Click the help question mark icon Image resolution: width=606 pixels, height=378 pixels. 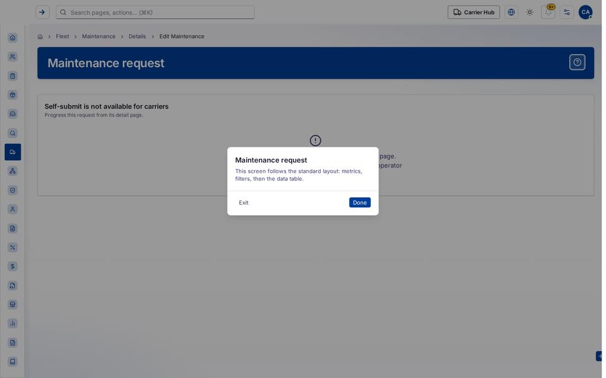tap(577, 62)
